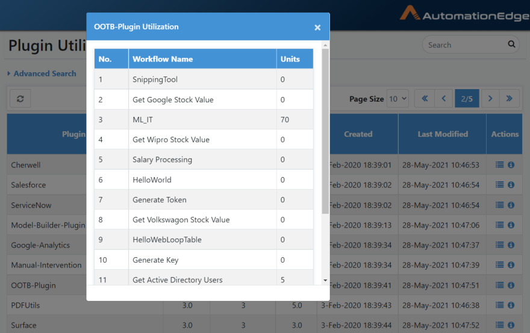
Task: Click the No. column header in dialog
Action: [x=111, y=59]
